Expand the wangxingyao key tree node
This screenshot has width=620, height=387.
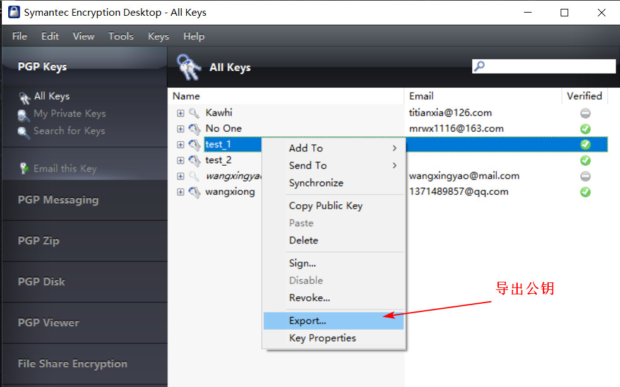pyautogui.click(x=181, y=176)
